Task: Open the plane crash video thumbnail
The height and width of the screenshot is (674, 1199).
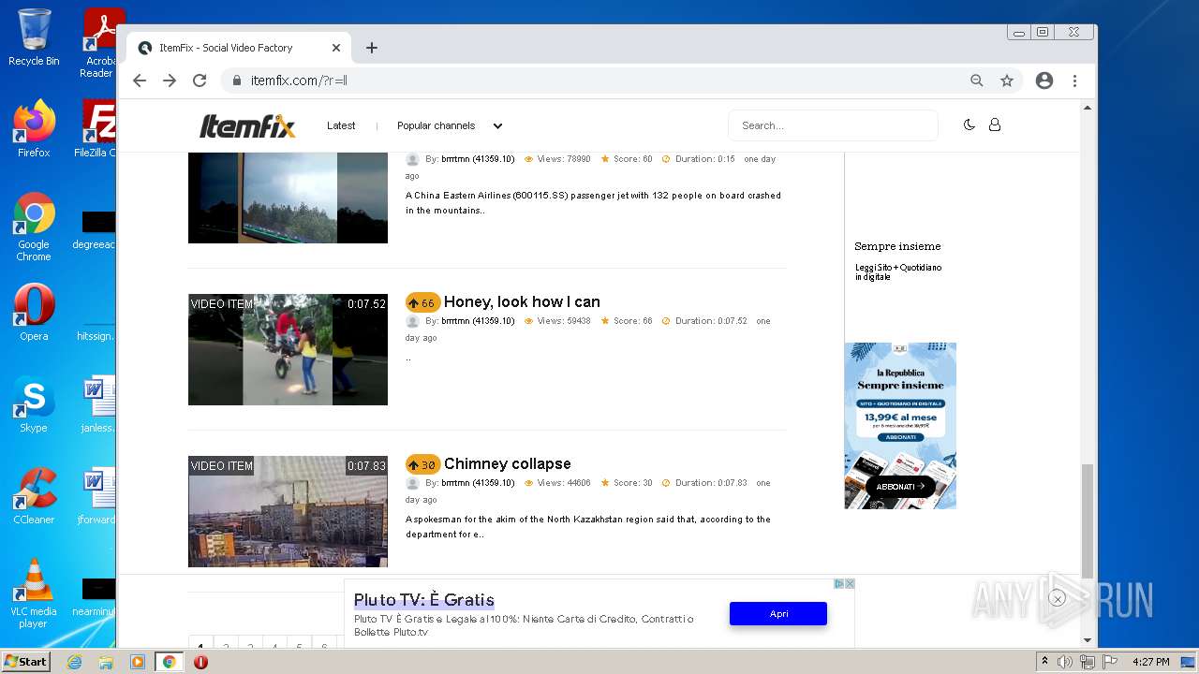Action: click(x=288, y=198)
